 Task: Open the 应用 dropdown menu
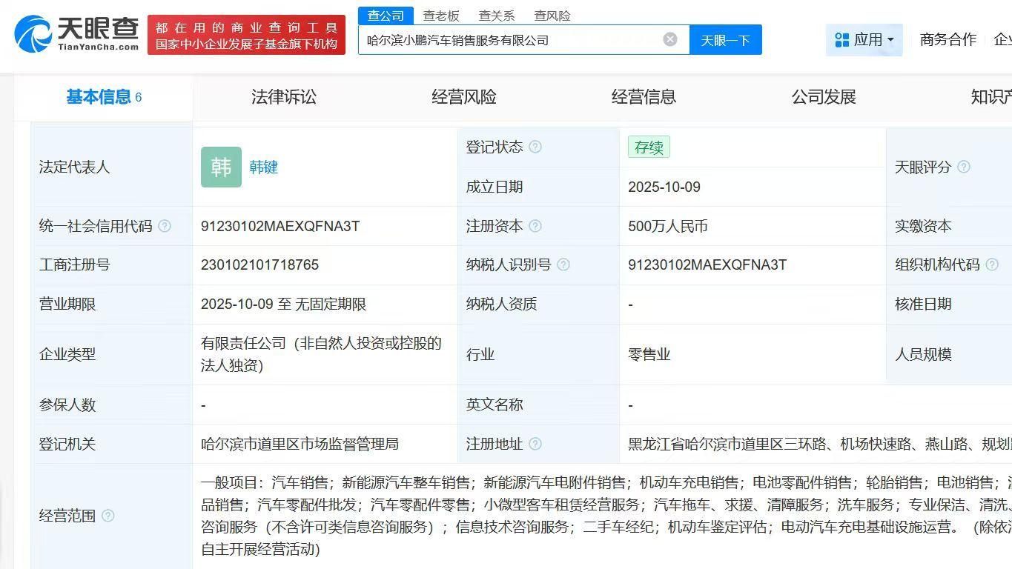tap(864, 40)
